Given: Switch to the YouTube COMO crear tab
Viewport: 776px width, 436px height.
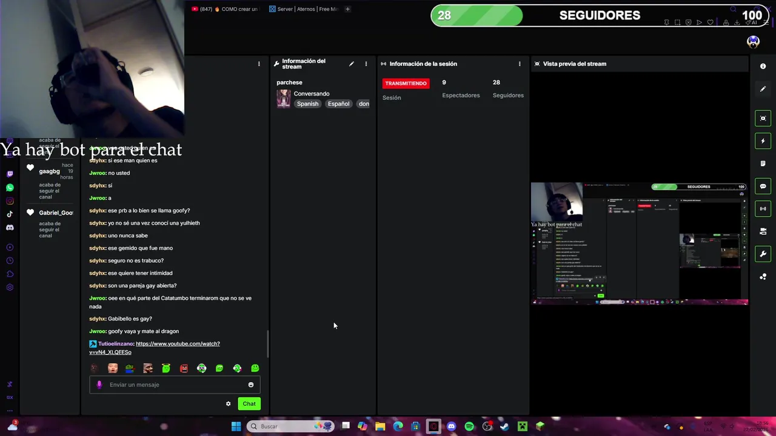Looking at the screenshot, I should (x=224, y=9).
